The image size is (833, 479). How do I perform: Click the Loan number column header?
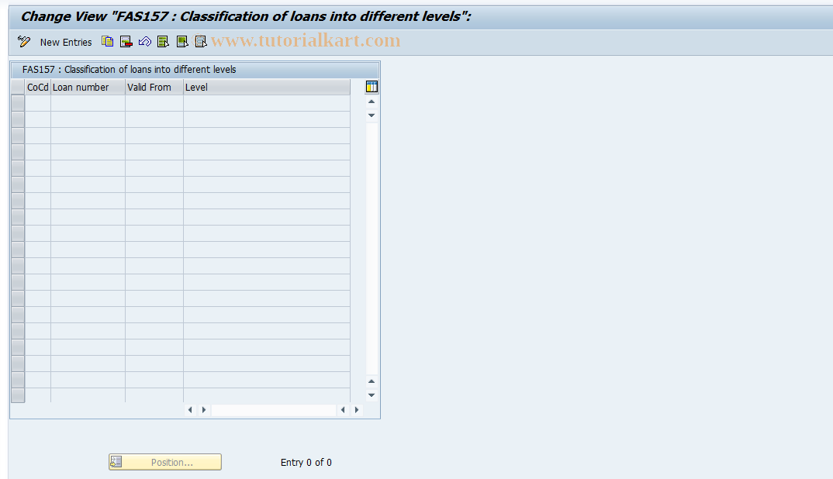pyautogui.click(x=88, y=87)
